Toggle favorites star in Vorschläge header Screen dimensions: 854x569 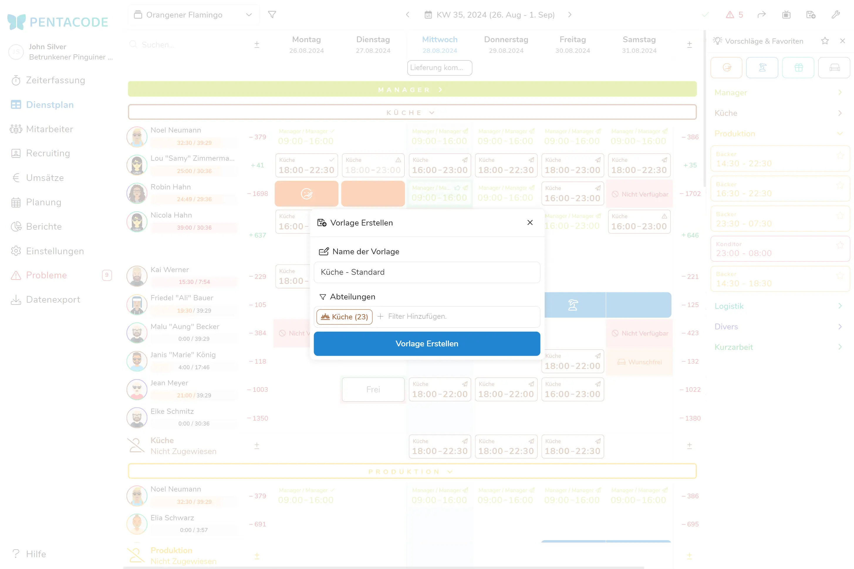pyautogui.click(x=825, y=41)
